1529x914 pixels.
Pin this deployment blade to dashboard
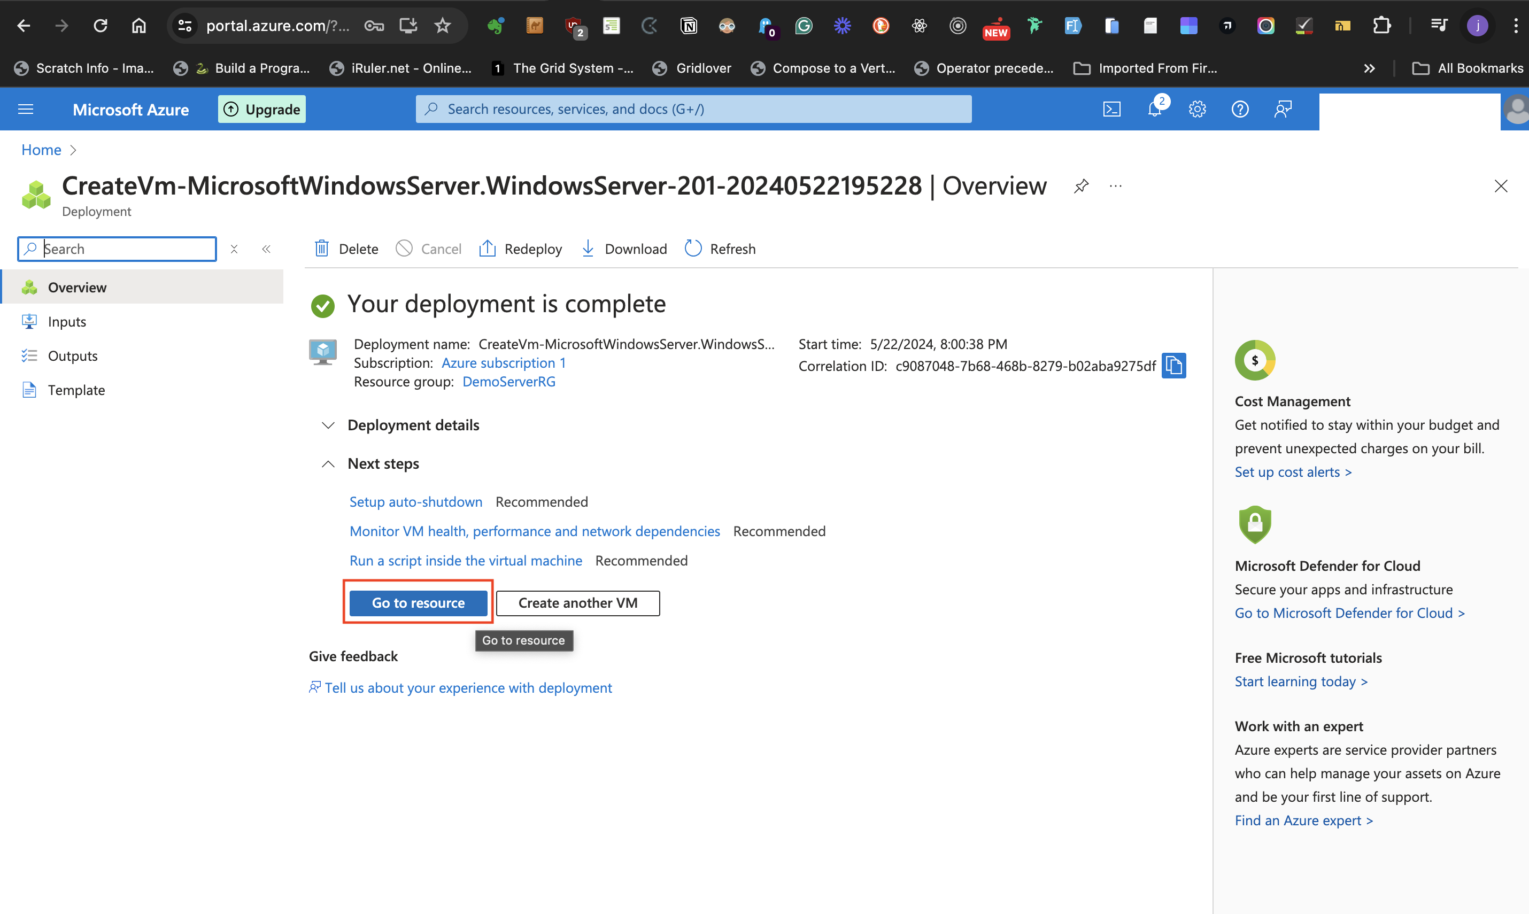coord(1081,186)
